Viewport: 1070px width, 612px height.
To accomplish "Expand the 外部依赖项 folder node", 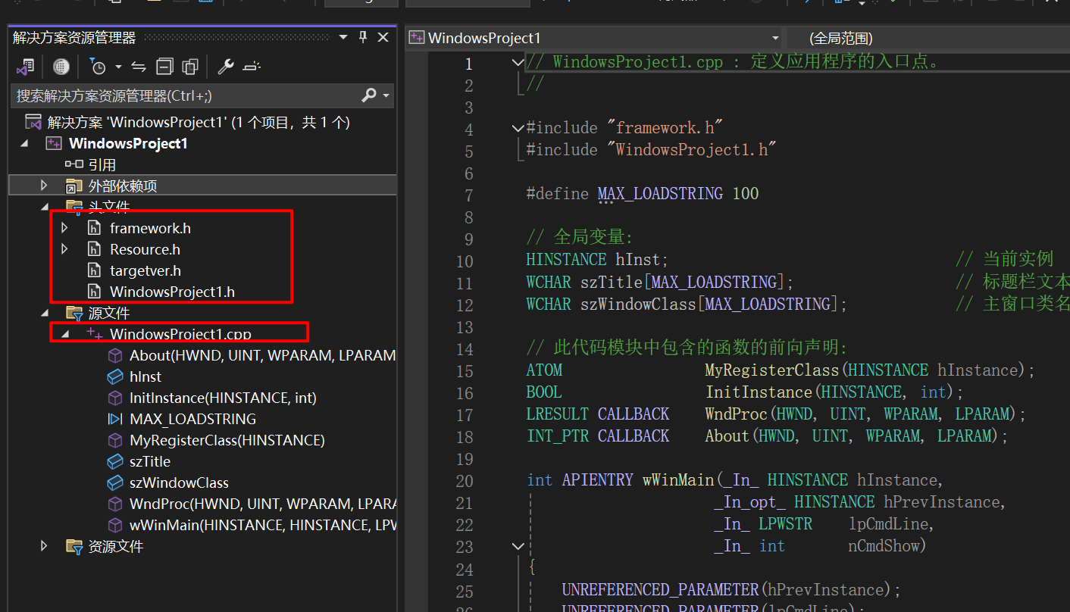I will click(x=44, y=186).
